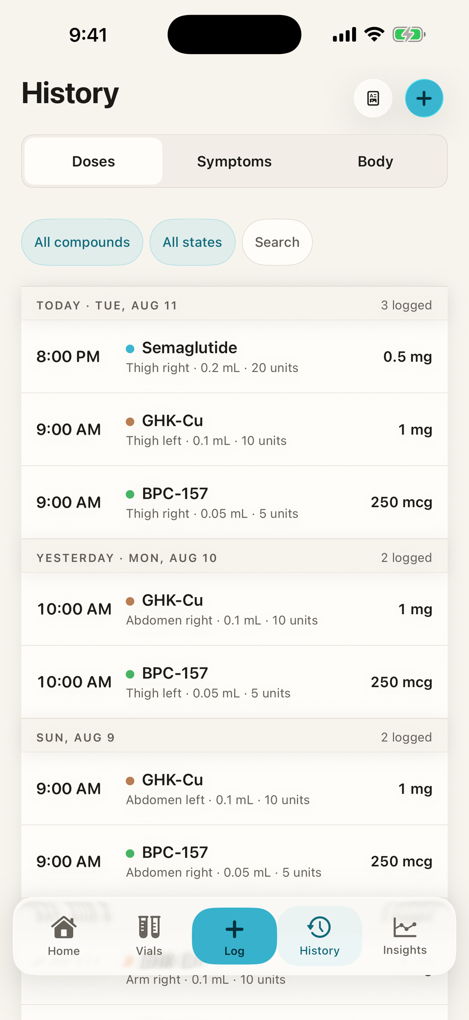Open the report document icon beside History

point(373,98)
